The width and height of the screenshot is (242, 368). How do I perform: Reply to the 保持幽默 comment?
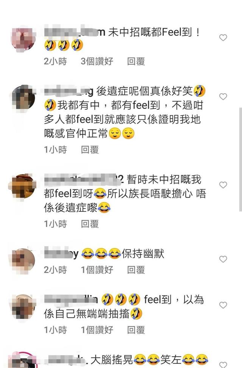tap(136, 270)
